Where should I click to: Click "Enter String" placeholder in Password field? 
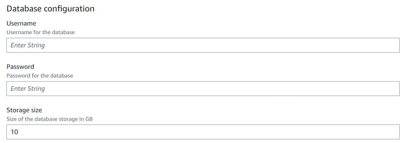tap(28, 89)
